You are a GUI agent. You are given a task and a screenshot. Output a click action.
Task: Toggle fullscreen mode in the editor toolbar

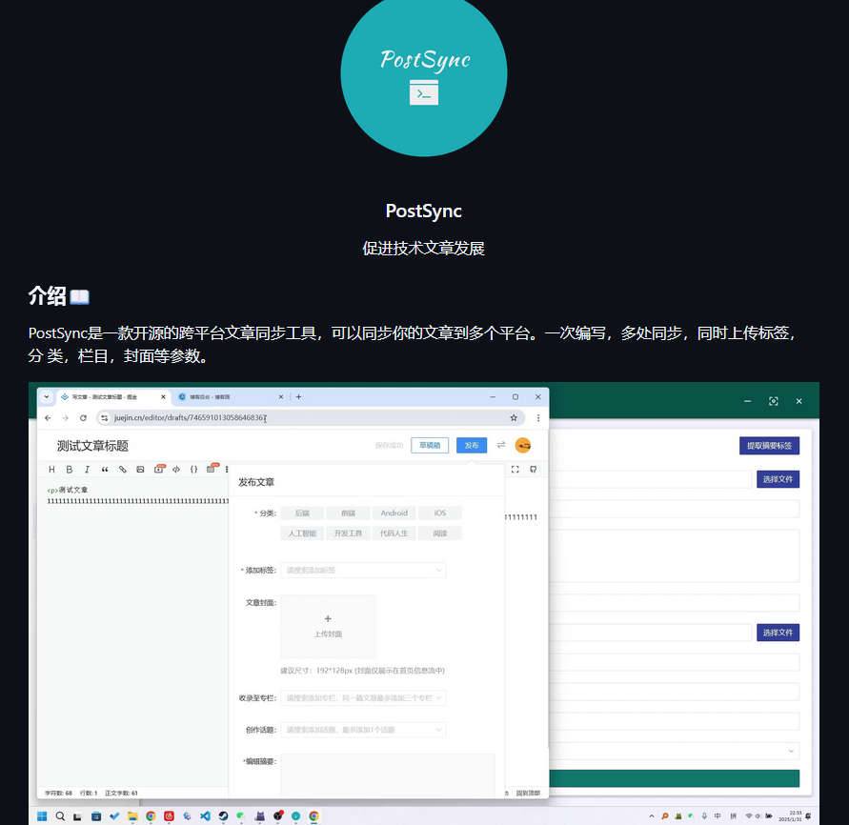515,470
